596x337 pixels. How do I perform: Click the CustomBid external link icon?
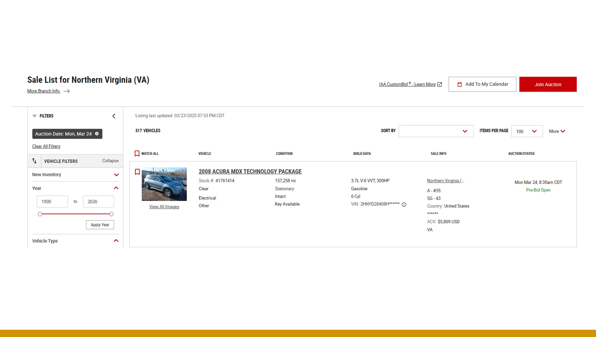tap(439, 84)
